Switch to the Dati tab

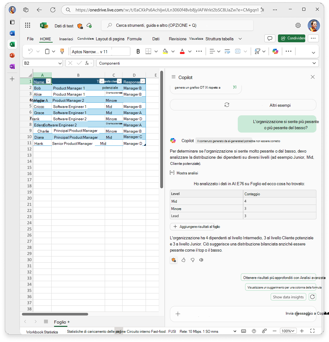click(x=156, y=39)
